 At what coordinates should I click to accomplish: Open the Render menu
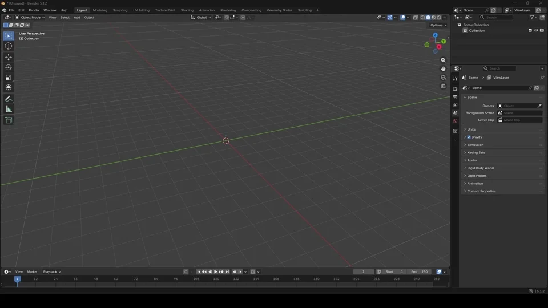pos(34,10)
